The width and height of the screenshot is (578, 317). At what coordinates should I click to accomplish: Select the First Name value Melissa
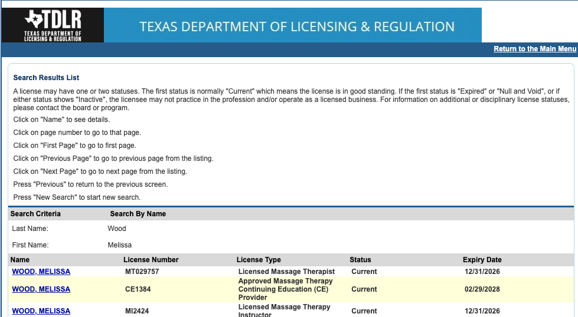point(119,245)
